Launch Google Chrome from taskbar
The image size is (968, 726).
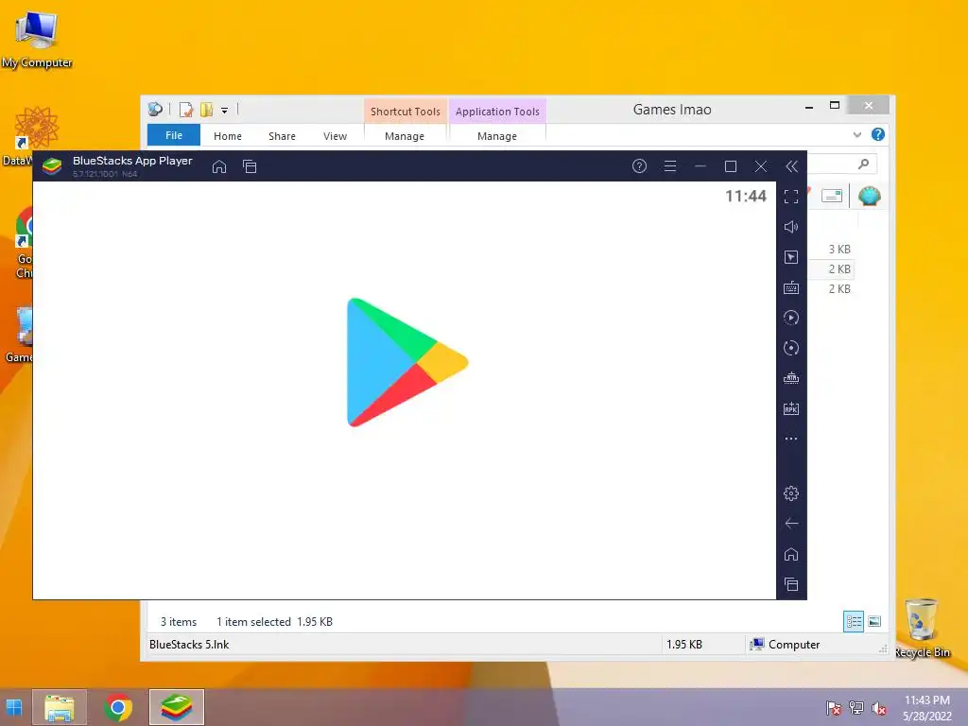tap(118, 707)
